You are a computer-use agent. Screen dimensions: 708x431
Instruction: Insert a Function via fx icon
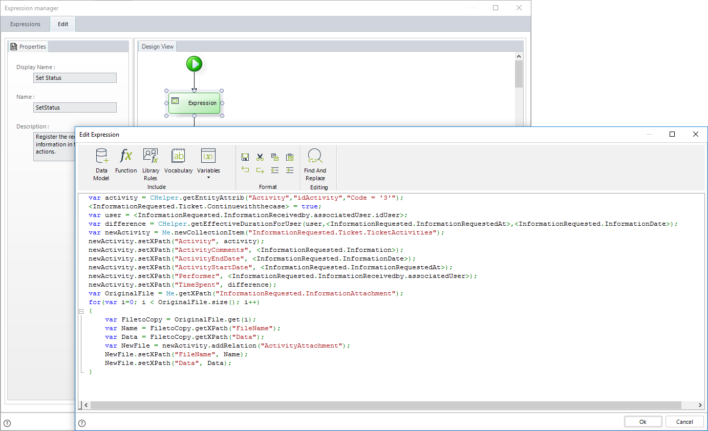(x=126, y=161)
